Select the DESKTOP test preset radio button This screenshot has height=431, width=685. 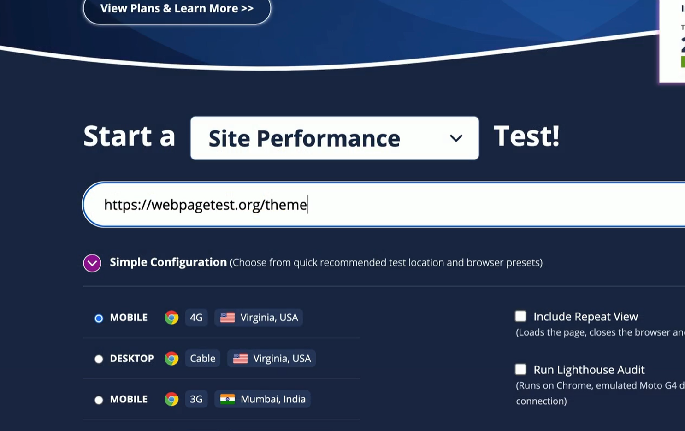pyautogui.click(x=99, y=359)
